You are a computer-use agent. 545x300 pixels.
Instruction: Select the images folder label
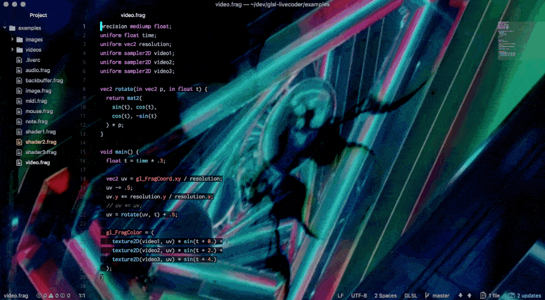(34, 40)
